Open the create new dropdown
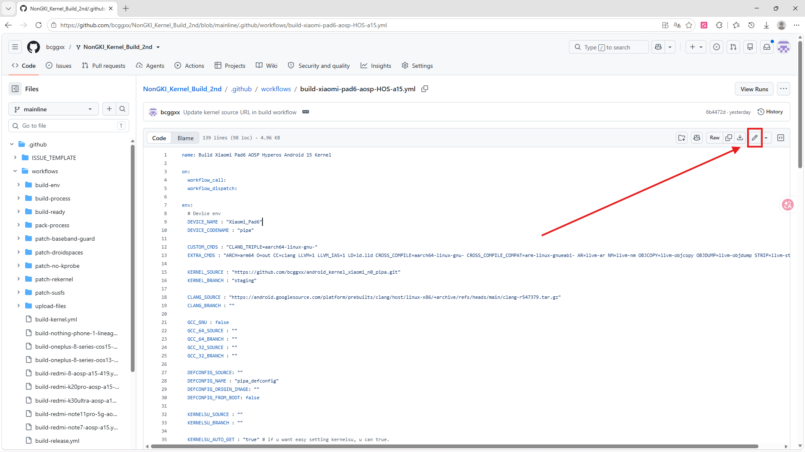 [696, 47]
